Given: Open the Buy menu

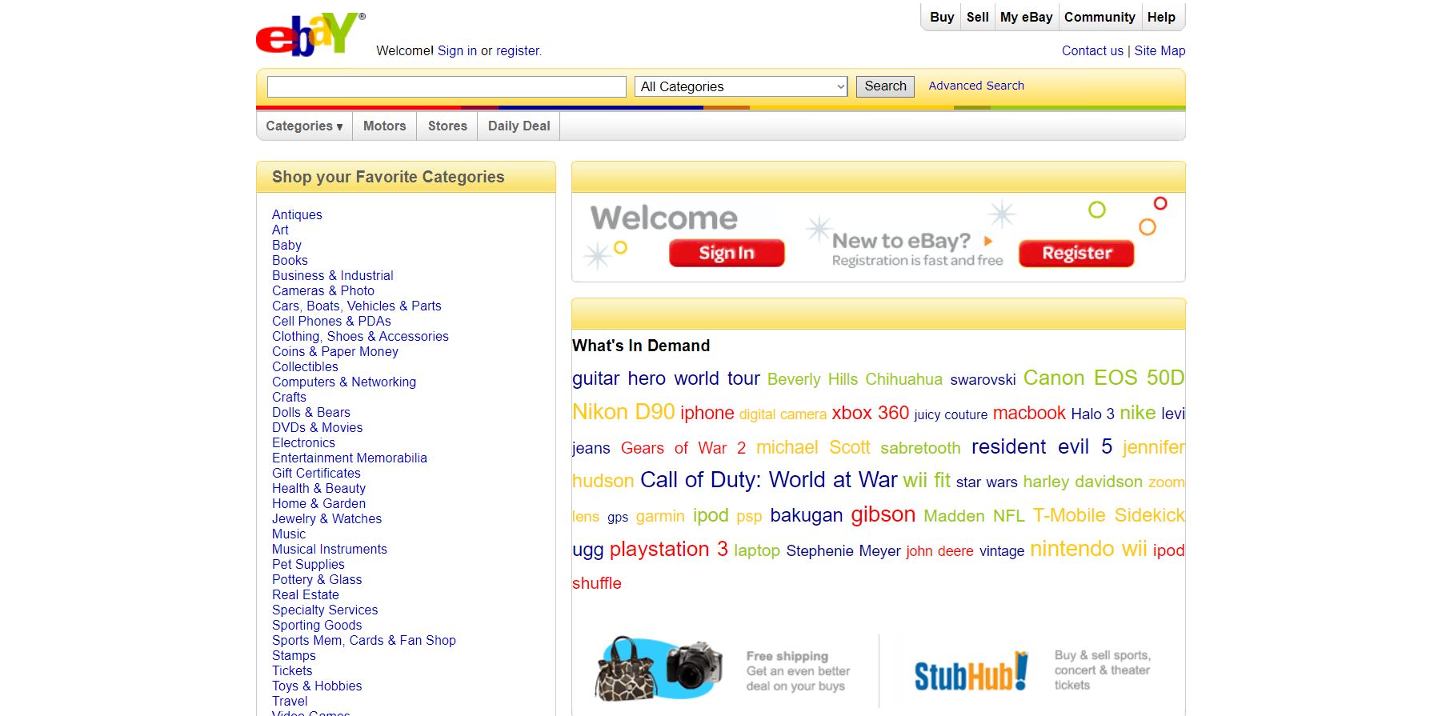Looking at the screenshot, I should (x=942, y=17).
